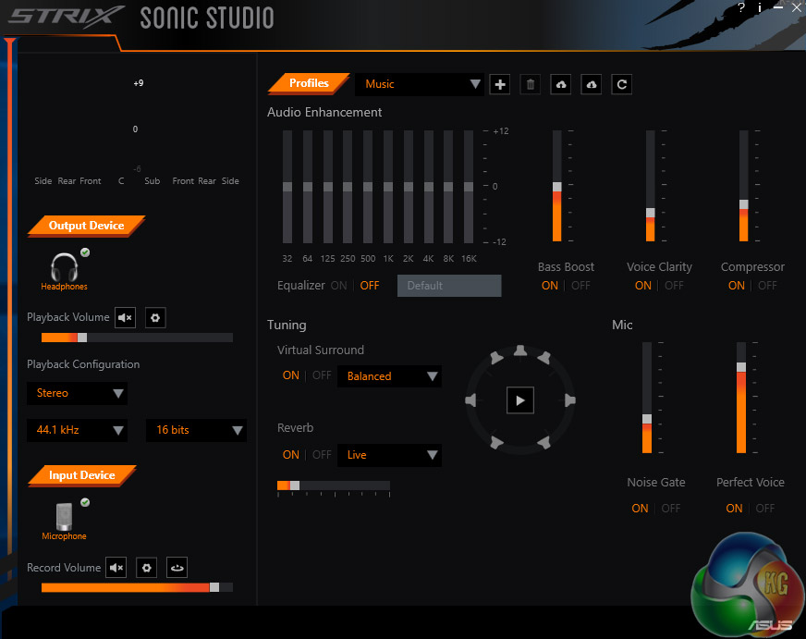Open help question mark icon

click(x=740, y=7)
